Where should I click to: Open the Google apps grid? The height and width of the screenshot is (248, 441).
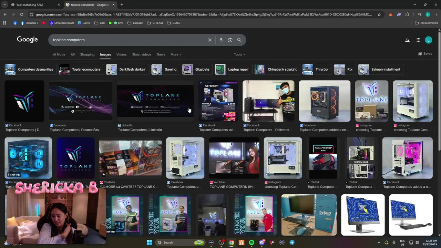coord(418,40)
